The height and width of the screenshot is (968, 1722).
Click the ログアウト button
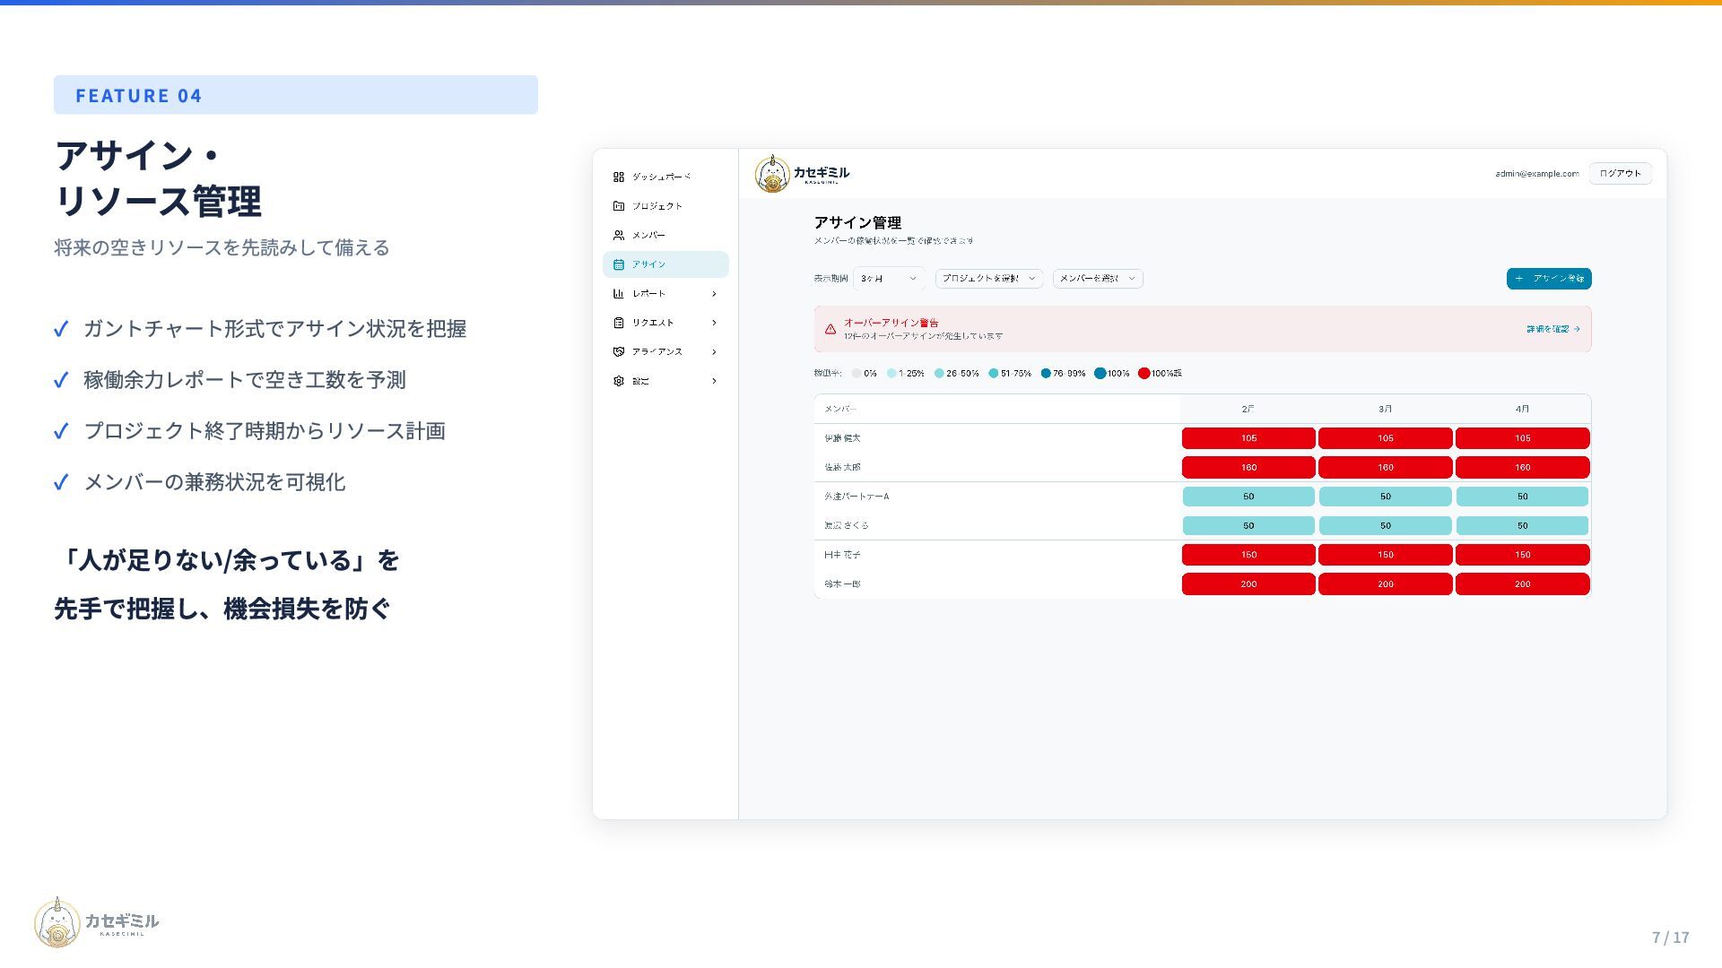coord(1620,174)
